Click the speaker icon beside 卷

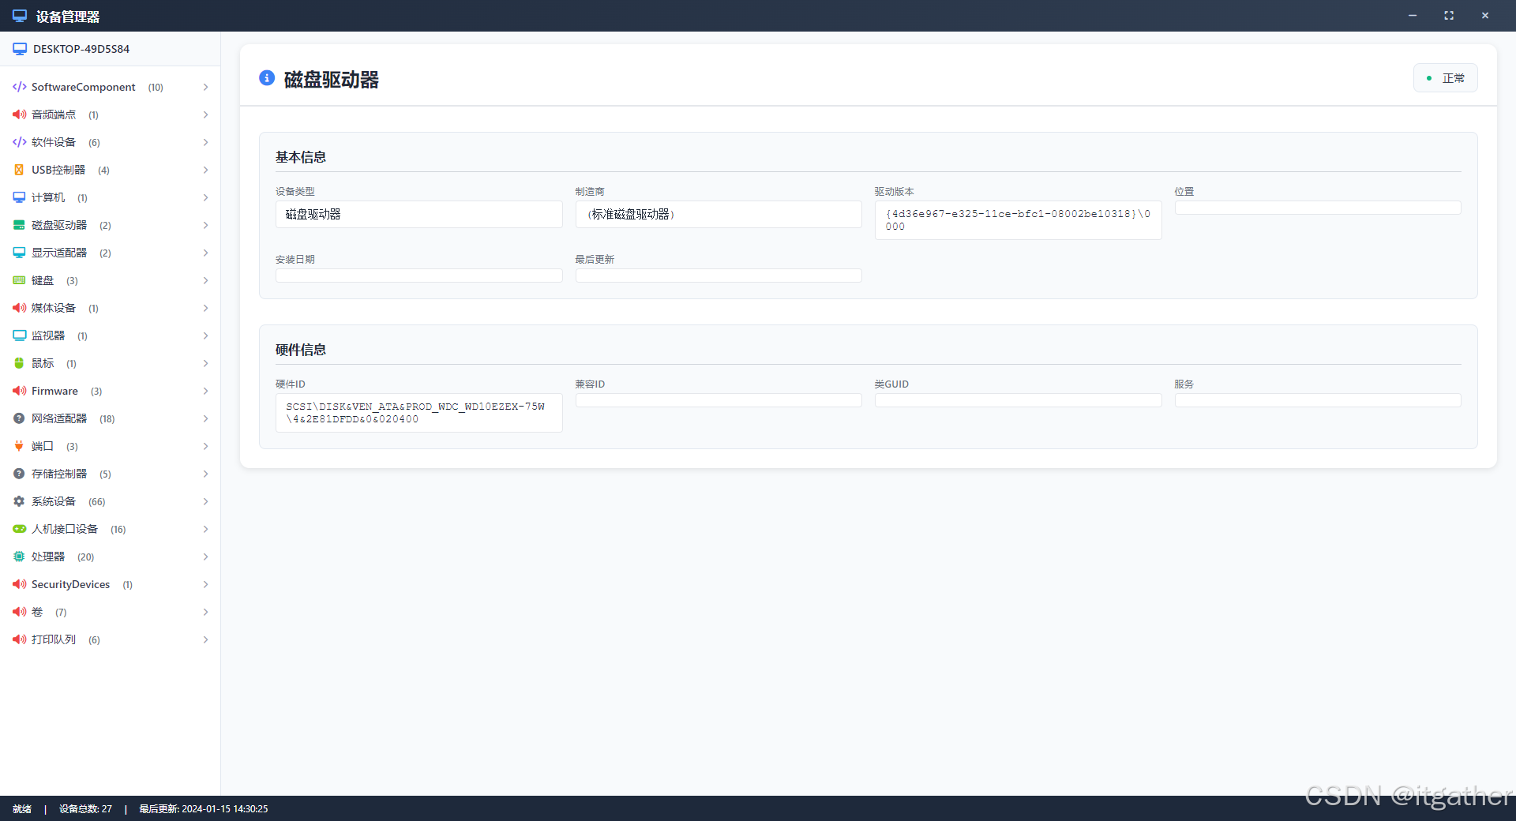click(19, 612)
